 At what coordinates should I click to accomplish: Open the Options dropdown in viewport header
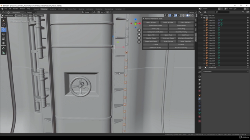[192, 12]
